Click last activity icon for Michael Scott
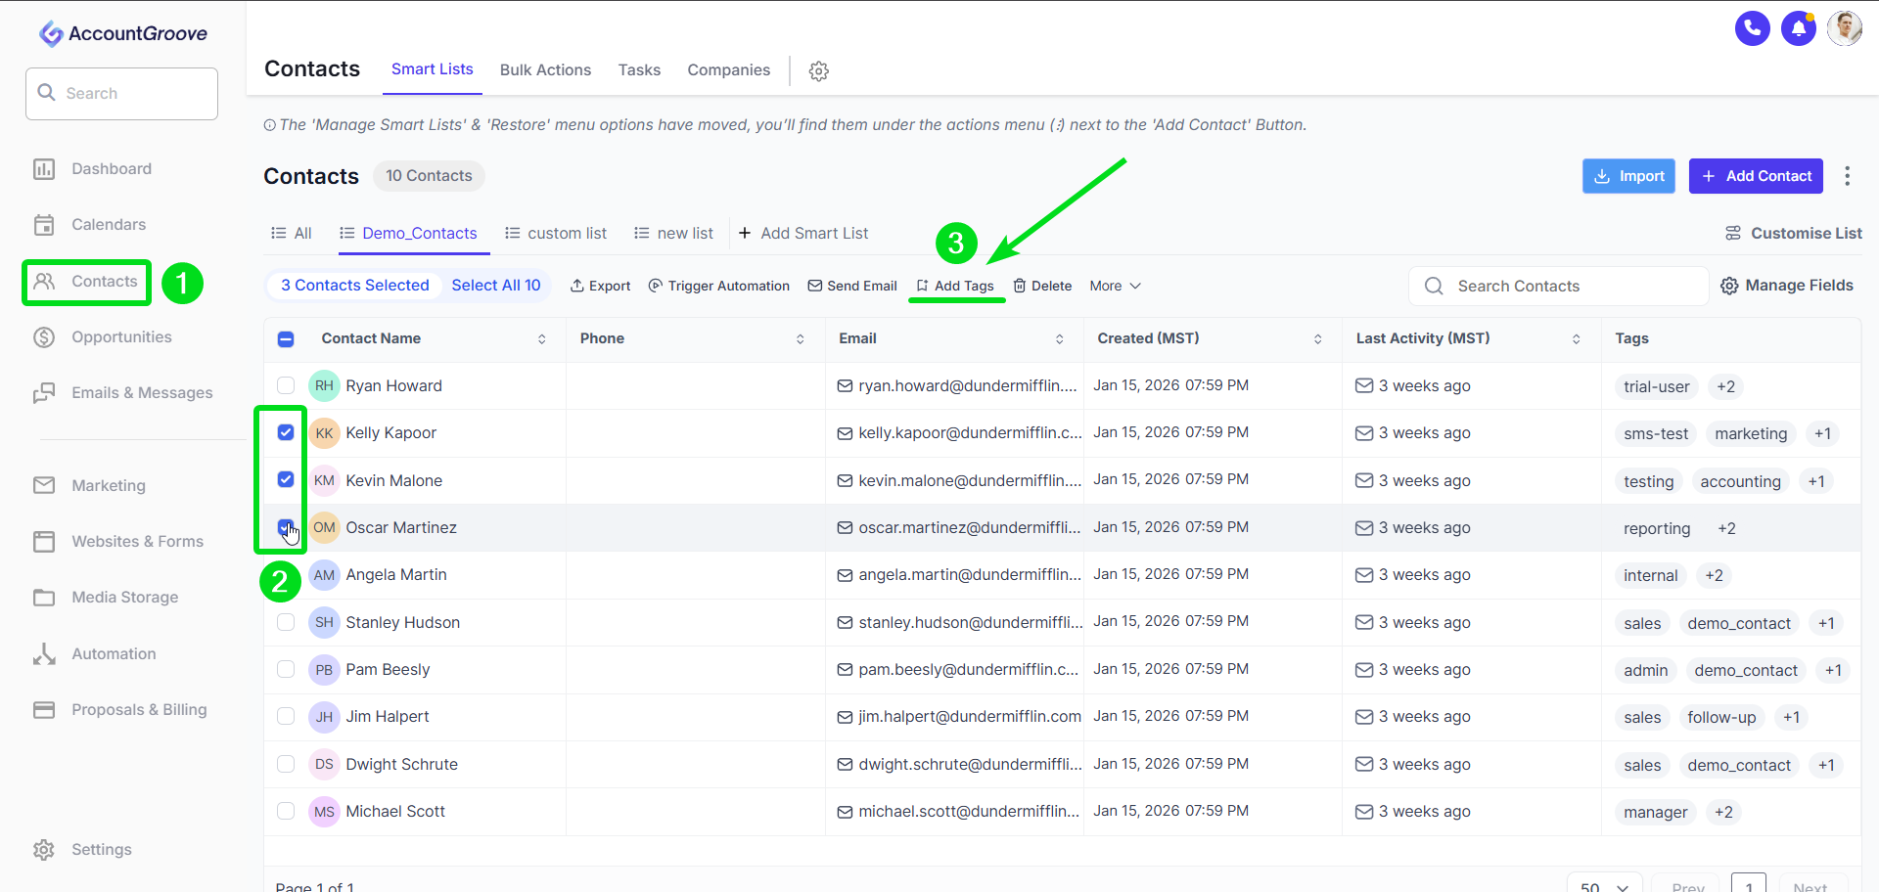1879x892 pixels. point(1364,812)
